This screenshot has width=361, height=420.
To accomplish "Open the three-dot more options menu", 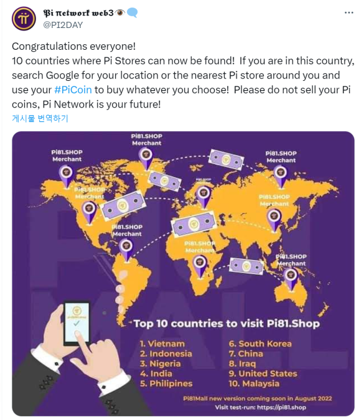I will click(x=349, y=12).
